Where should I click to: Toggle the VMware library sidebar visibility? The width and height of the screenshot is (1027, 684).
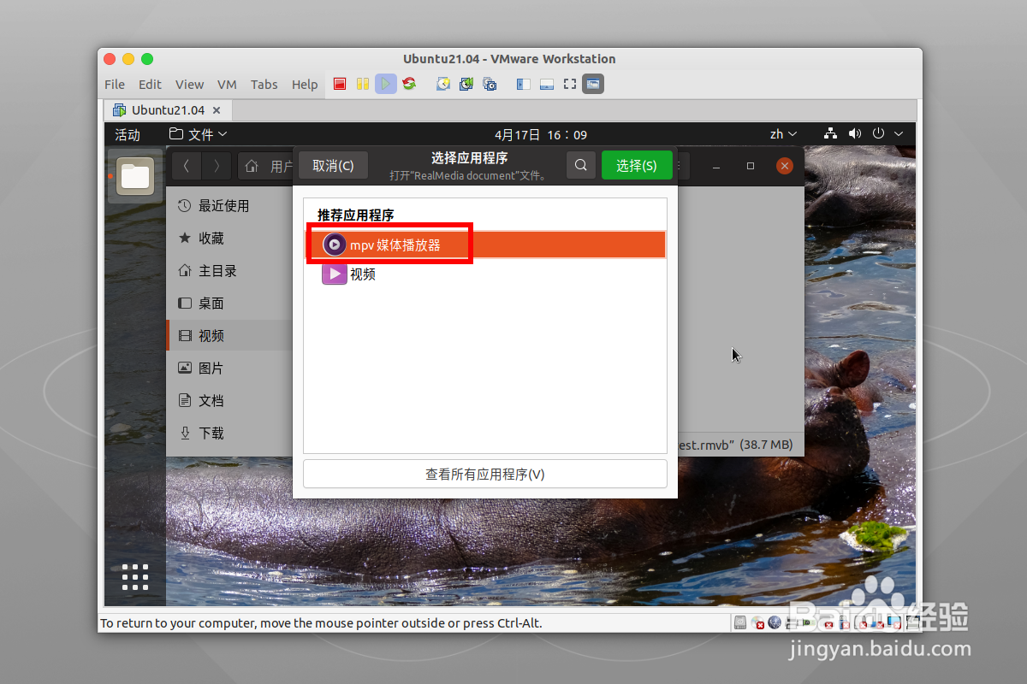[x=522, y=84]
